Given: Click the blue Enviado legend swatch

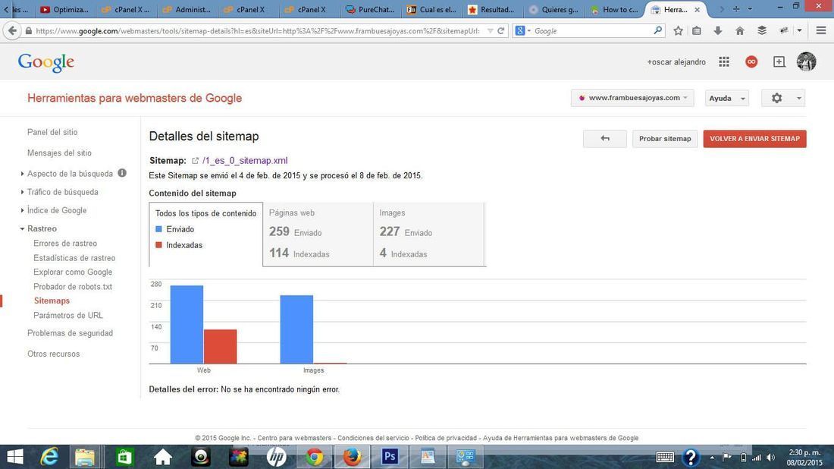Looking at the screenshot, I should coord(158,229).
